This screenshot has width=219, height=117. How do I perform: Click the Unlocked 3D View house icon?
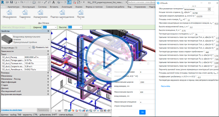click(x=91, y=110)
